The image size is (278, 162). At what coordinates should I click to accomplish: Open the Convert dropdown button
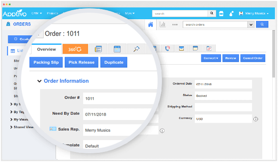pyautogui.click(x=211, y=58)
